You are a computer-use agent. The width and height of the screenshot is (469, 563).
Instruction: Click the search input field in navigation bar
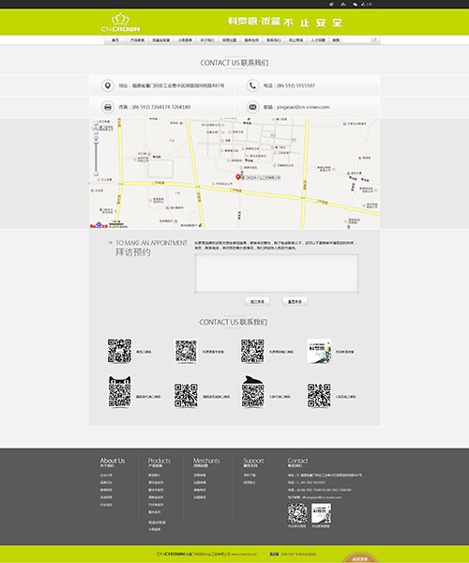click(x=356, y=39)
